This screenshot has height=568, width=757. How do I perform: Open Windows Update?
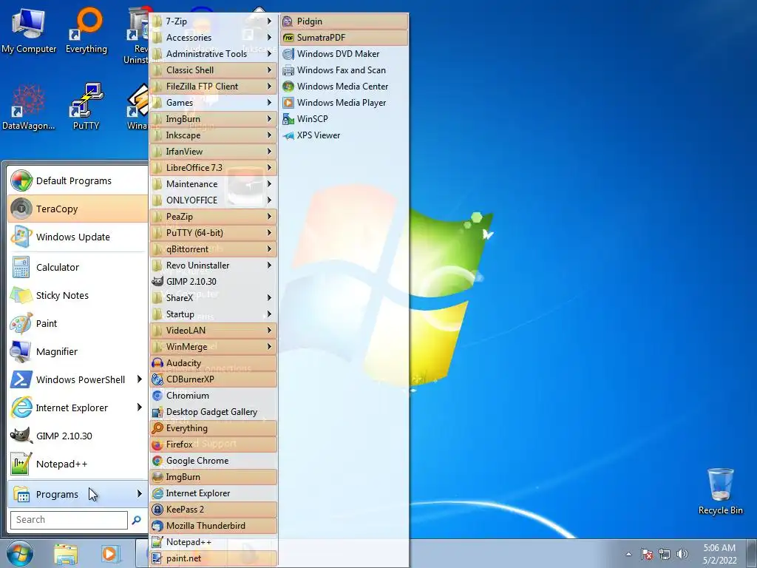(x=78, y=237)
